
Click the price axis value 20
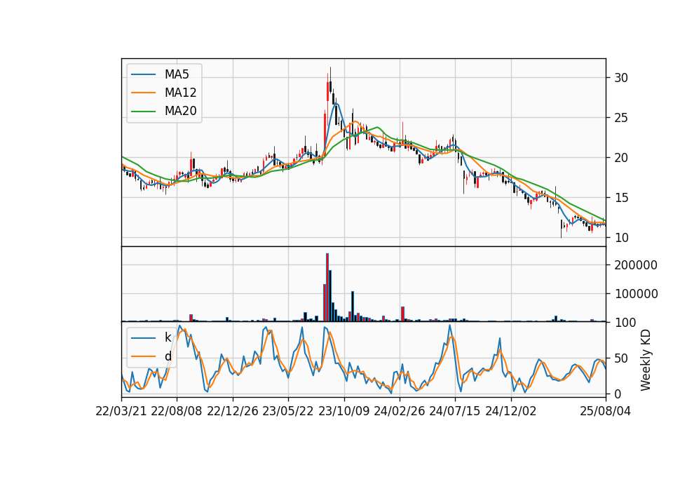621,158
